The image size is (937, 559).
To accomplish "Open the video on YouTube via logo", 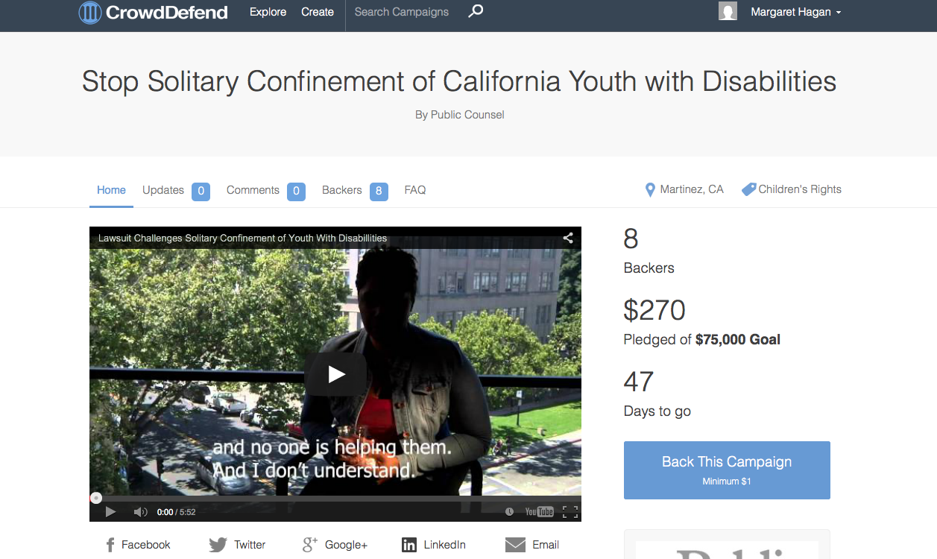I will click(539, 512).
